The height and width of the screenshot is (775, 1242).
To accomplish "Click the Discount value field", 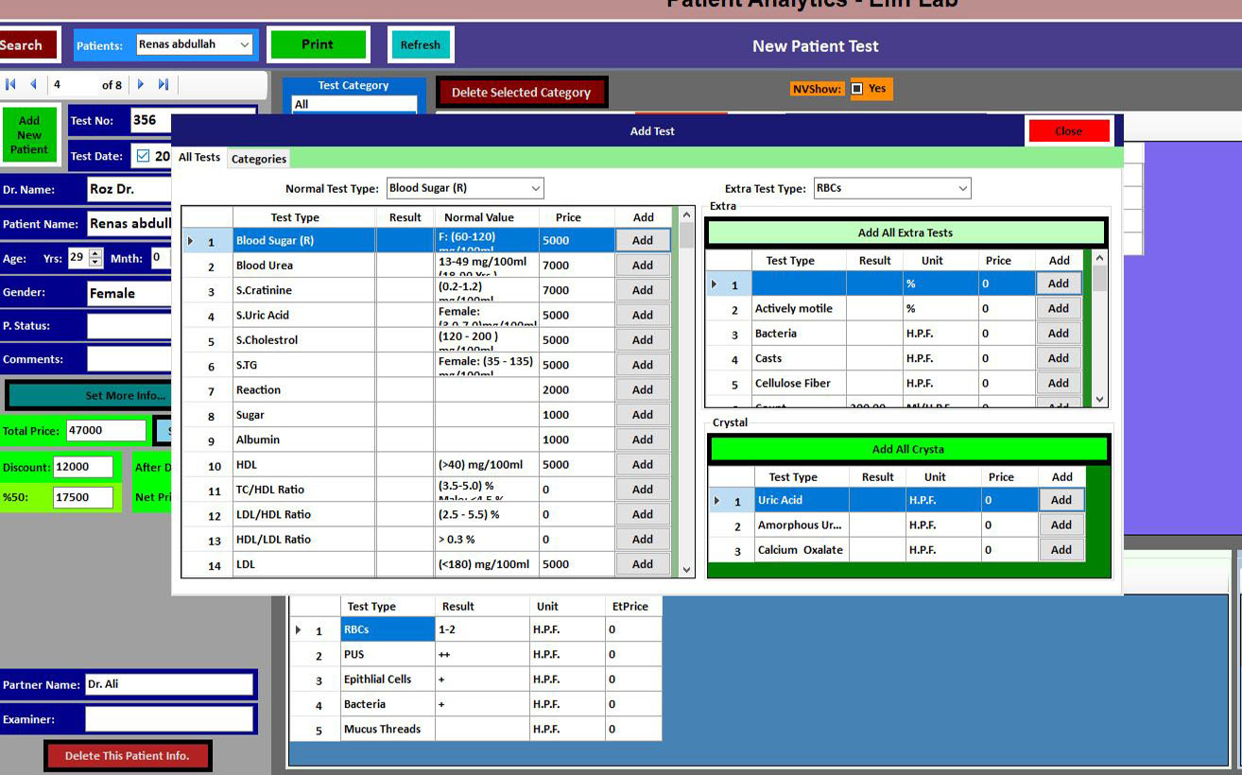I will click(83, 467).
